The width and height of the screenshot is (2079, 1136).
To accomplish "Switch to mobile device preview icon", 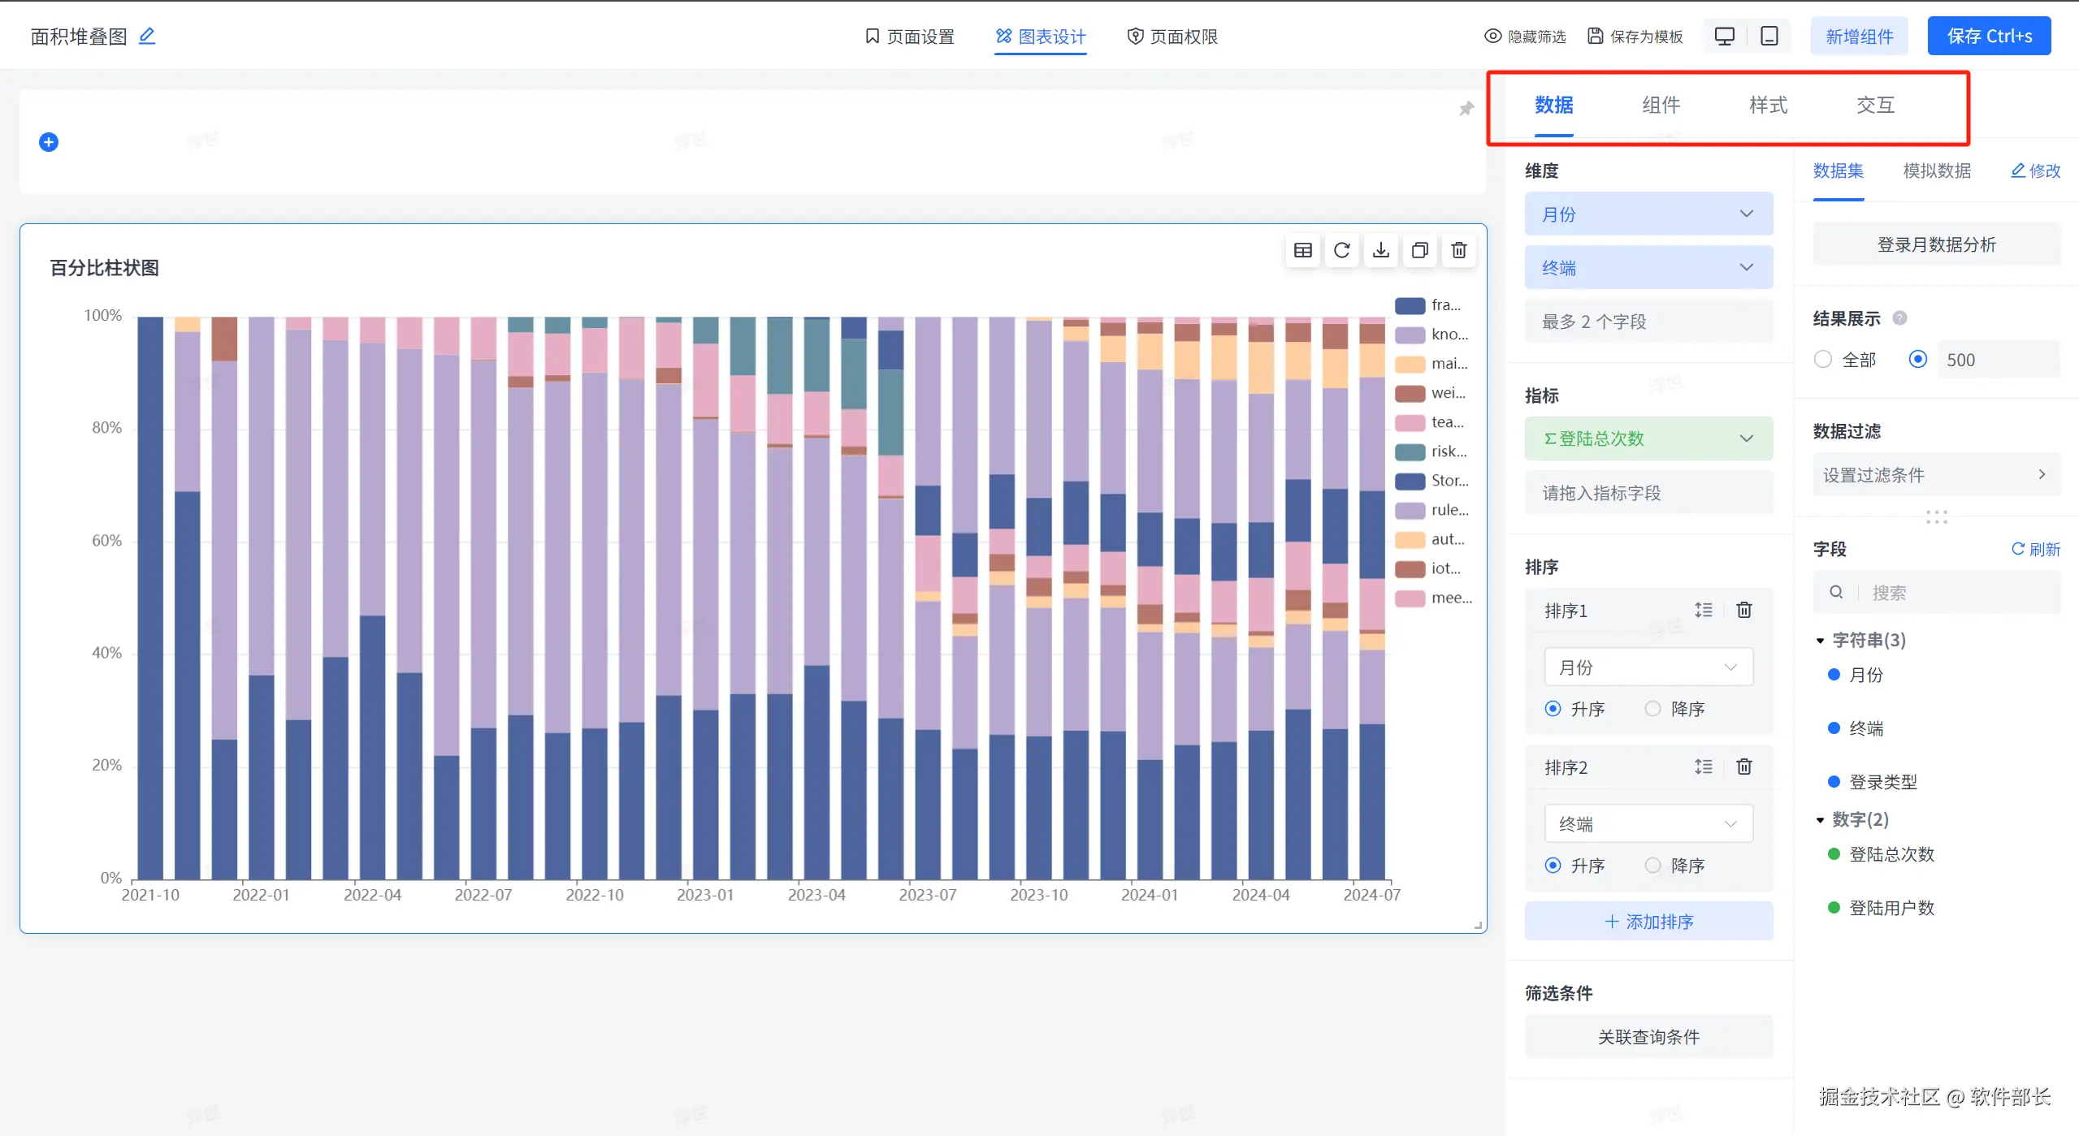I will (1769, 36).
